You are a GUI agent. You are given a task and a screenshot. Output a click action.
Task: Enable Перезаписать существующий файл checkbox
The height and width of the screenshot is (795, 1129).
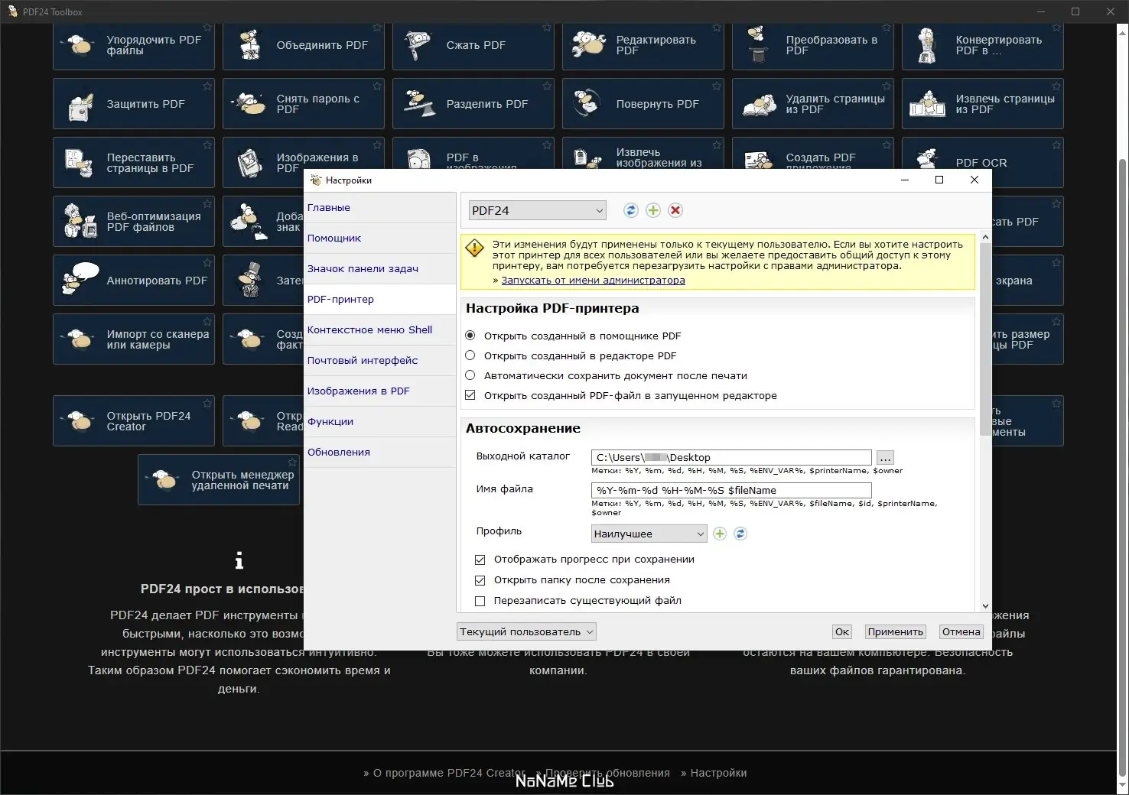[x=480, y=601]
